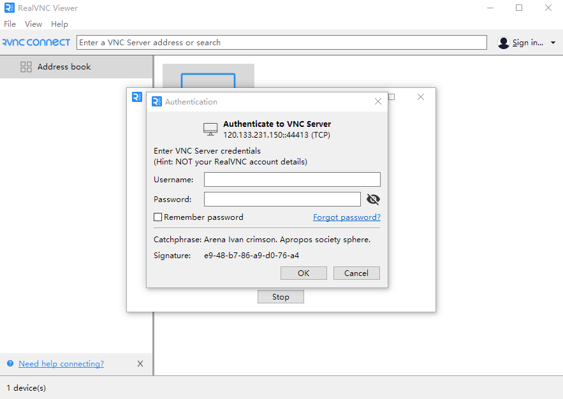Screen dimensions: 563x399
Task: Focus the Password field
Action: tap(282, 199)
